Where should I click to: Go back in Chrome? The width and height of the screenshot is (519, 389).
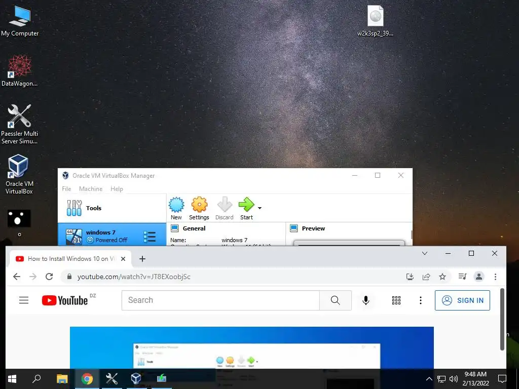coord(17,277)
